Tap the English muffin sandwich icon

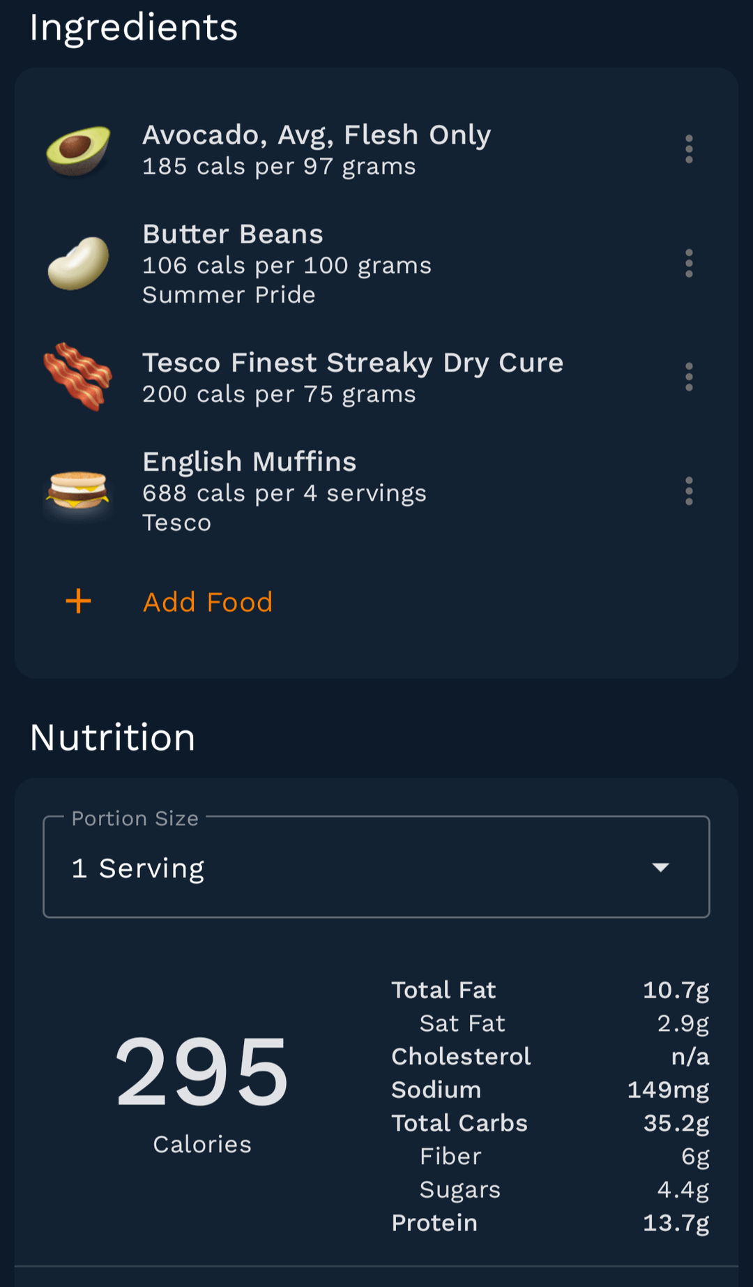78,490
